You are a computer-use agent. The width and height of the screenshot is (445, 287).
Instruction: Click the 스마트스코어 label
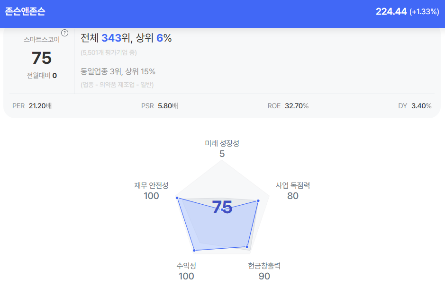pyautogui.click(x=42, y=40)
